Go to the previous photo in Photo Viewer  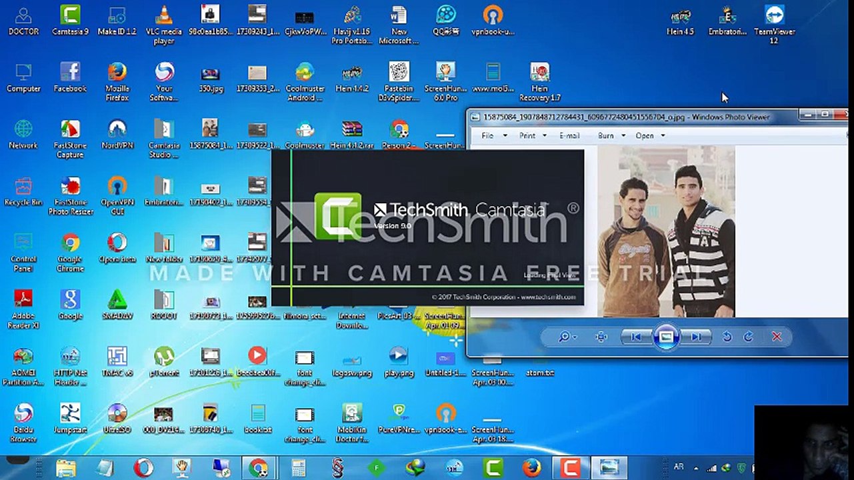(x=636, y=337)
